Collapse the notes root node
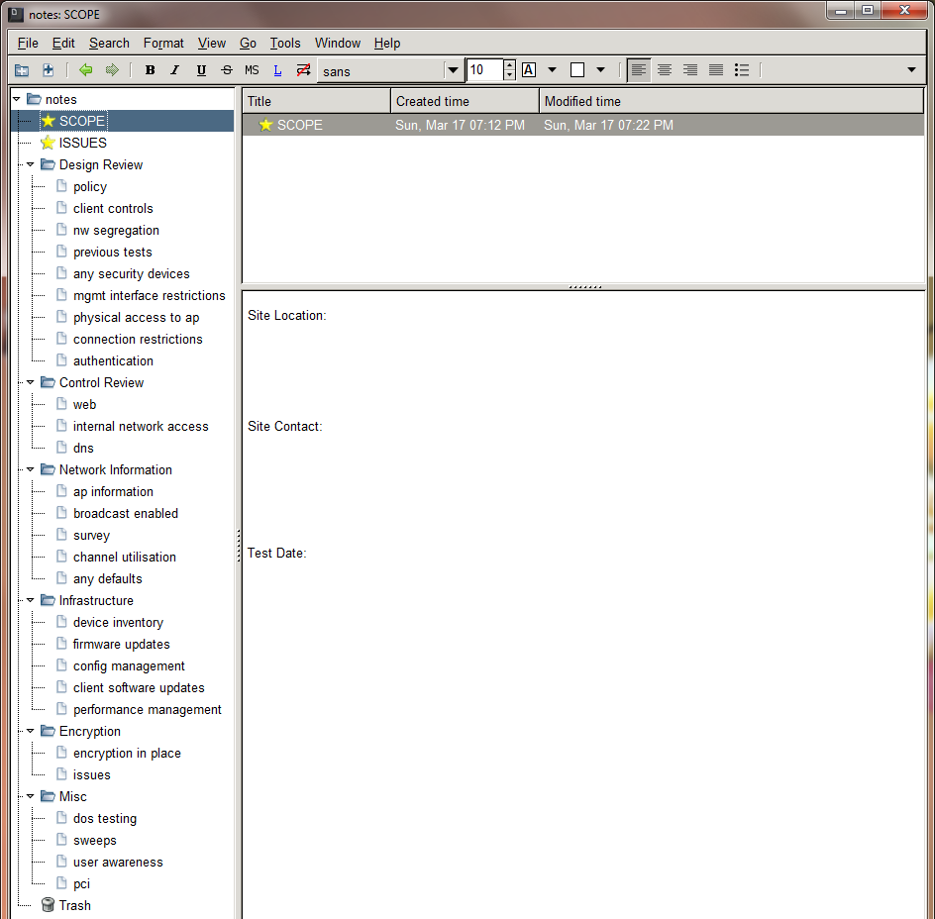Screen dimensions: 935x919 point(17,99)
